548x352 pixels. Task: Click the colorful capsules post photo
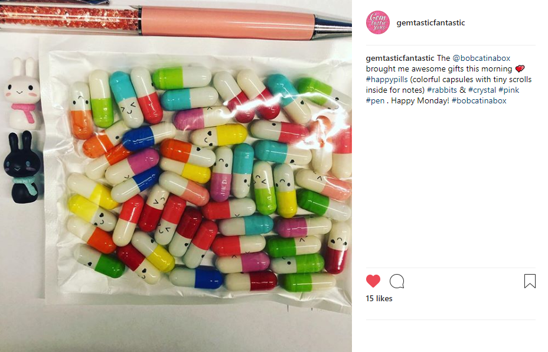coord(176,176)
